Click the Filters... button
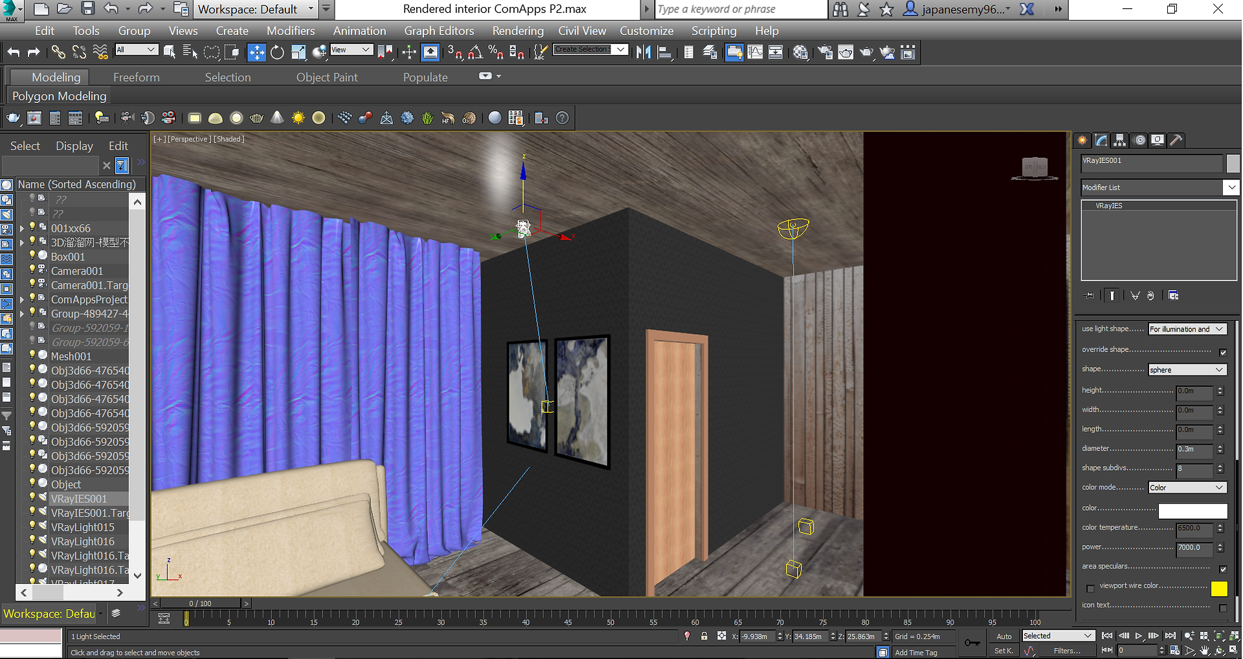This screenshot has height=659, width=1243. point(1067,651)
